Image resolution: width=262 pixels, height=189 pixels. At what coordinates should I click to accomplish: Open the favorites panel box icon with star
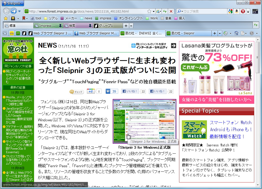click(13, 18)
